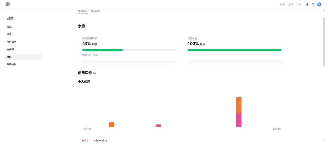This screenshot has width=328, height=155.
Task: Click the tall pink CLI bar segment
Action: [x=239, y=120]
